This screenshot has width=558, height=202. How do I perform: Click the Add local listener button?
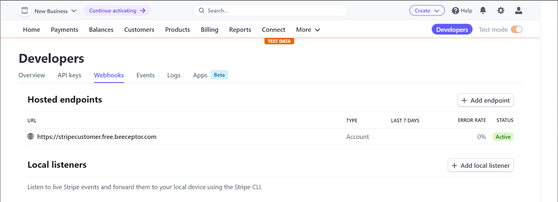[481, 165]
